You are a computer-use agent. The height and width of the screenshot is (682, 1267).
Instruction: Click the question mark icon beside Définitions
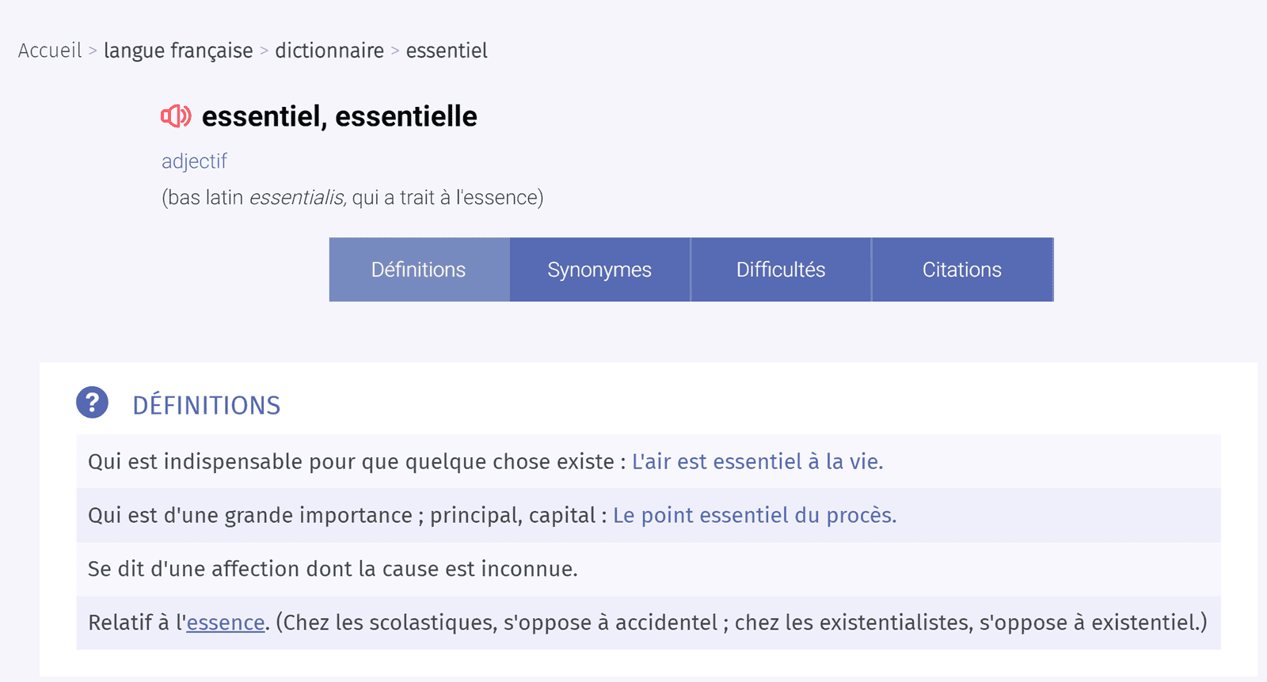tap(92, 403)
